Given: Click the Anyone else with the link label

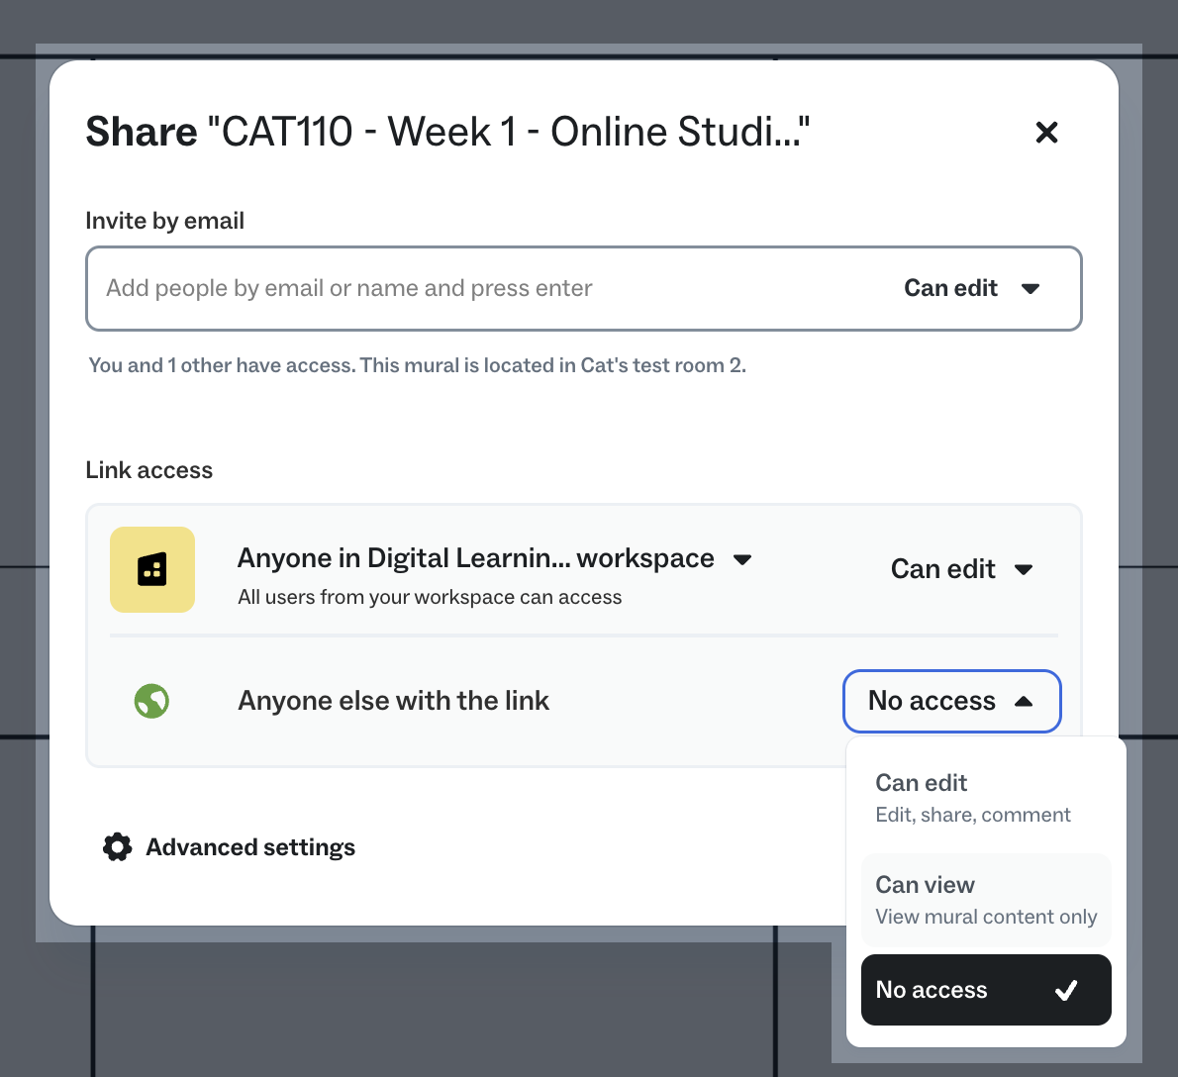Looking at the screenshot, I should pyautogui.click(x=393, y=700).
